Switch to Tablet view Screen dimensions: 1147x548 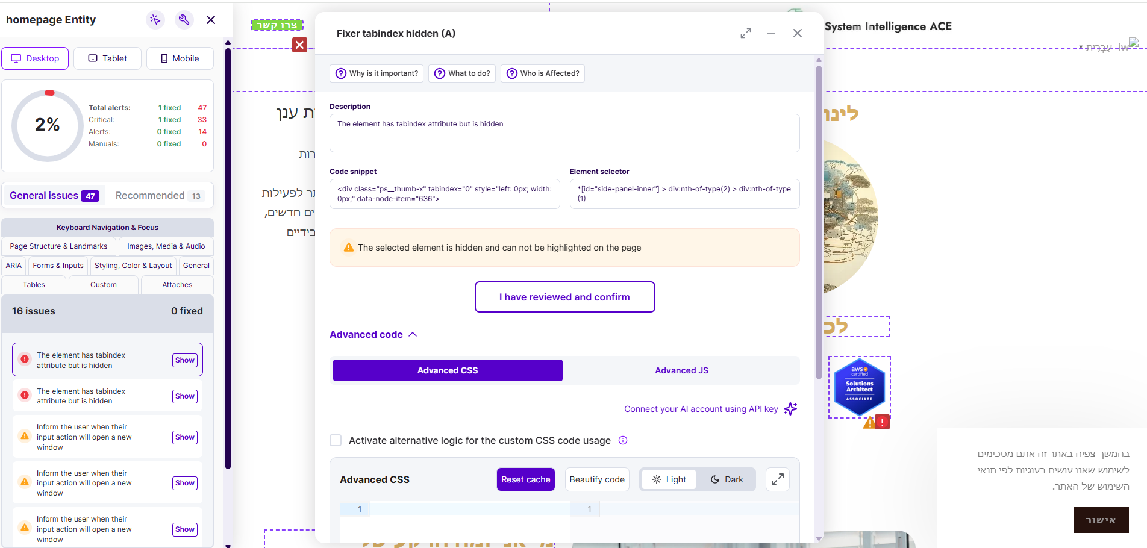[x=107, y=58]
